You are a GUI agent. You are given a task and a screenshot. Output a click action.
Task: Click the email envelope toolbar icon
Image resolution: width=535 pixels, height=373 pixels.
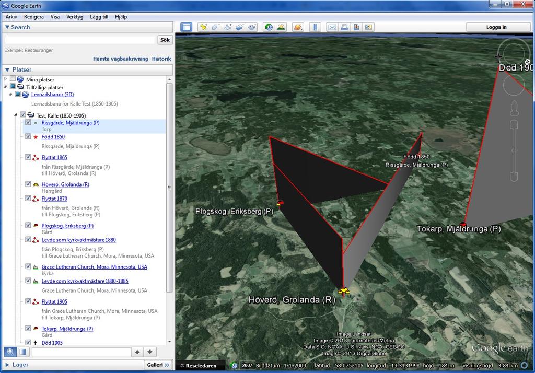coord(332,27)
